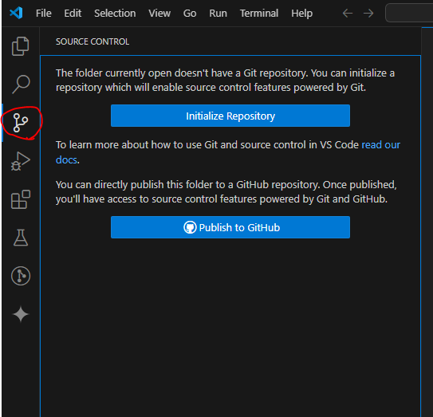Go forward with the right arrow
Image resolution: width=433 pixels, height=417 pixels.
point(368,13)
